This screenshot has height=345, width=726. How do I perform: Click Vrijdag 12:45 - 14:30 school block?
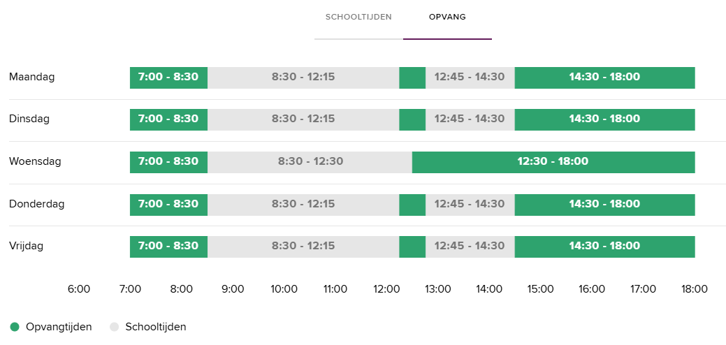tap(470, 247)
